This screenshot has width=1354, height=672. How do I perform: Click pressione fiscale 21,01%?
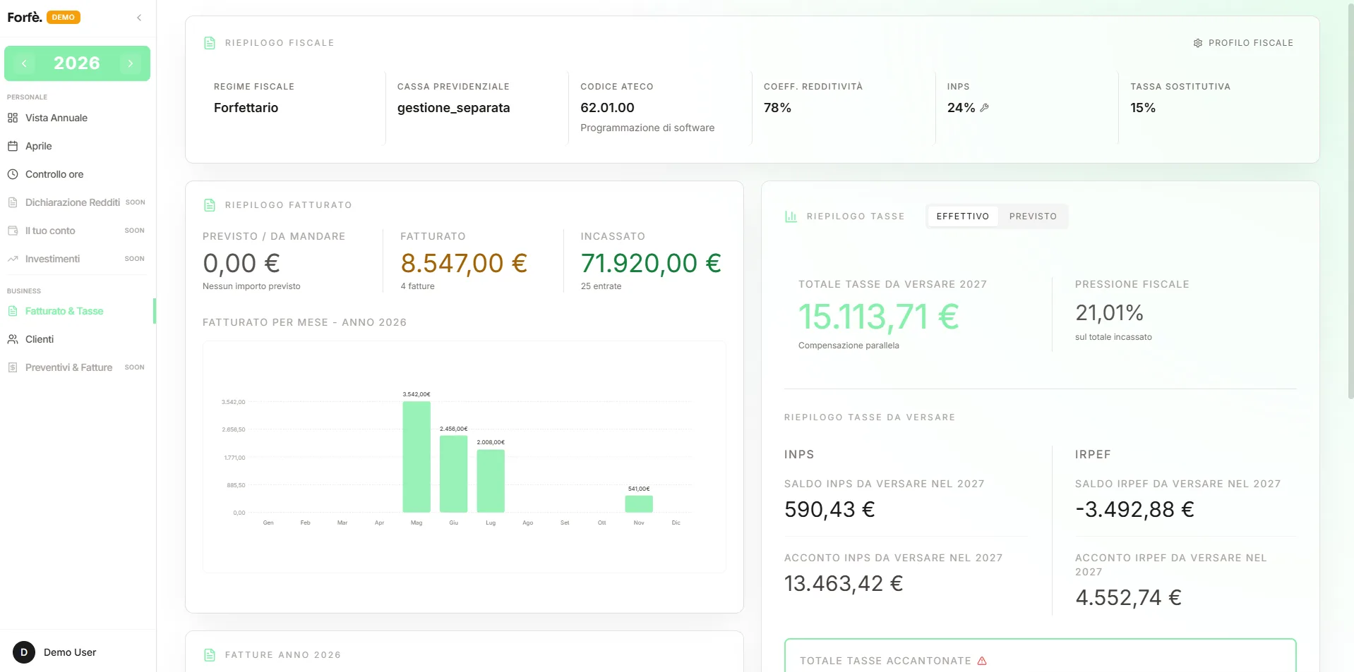[x=1109, y=313]
